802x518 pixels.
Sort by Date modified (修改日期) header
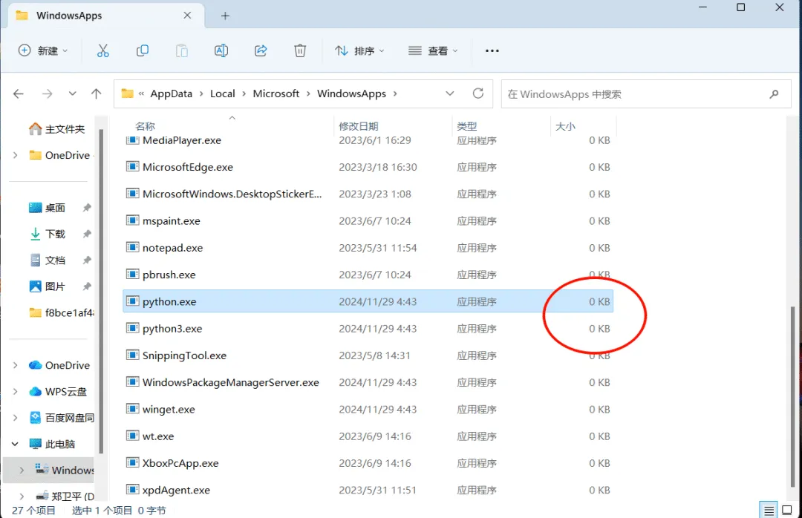click(x=359, y=126)
